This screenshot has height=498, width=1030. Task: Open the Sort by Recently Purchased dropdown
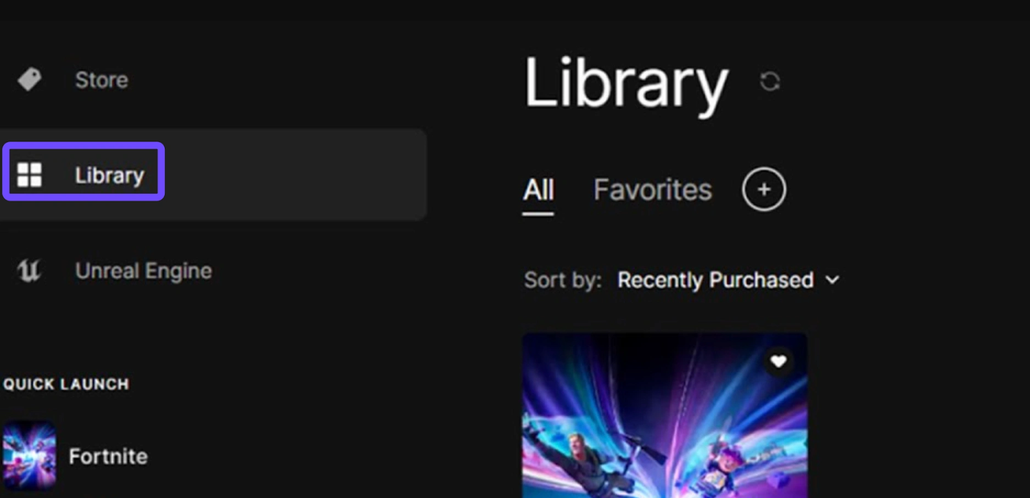729,280
